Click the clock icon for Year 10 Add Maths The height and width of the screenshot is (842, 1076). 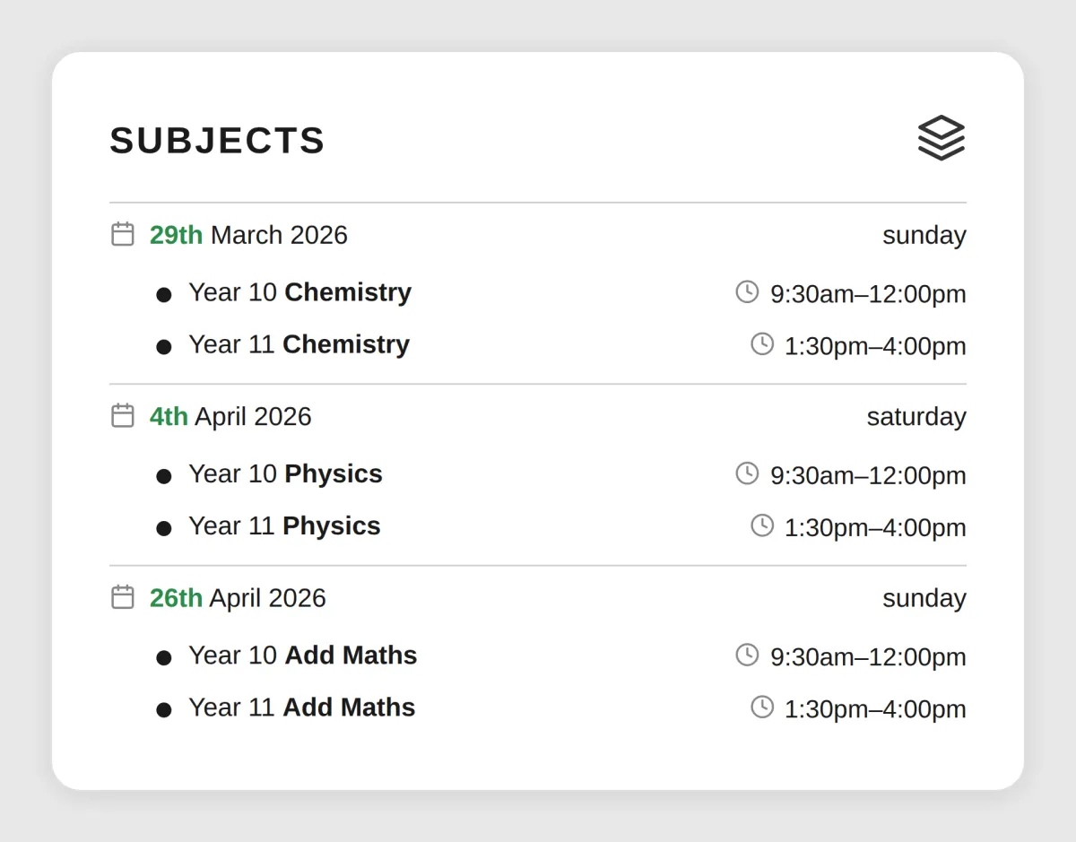[x=747, y=655]
